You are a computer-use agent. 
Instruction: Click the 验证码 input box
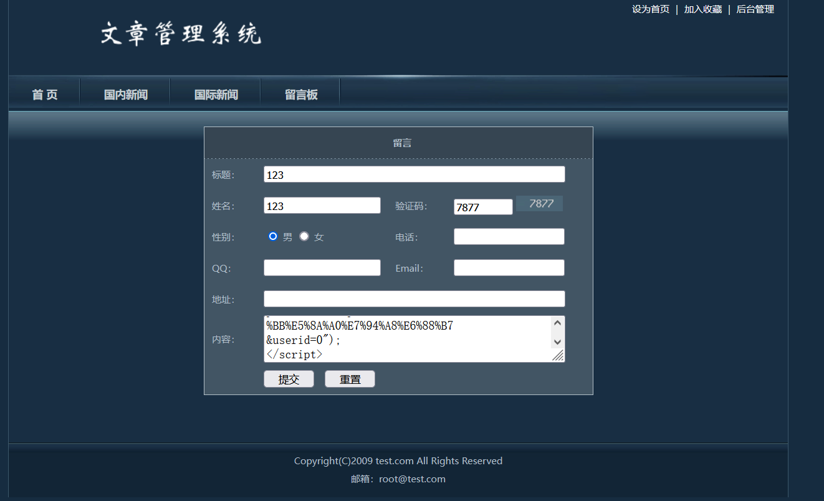click(483, 207)
